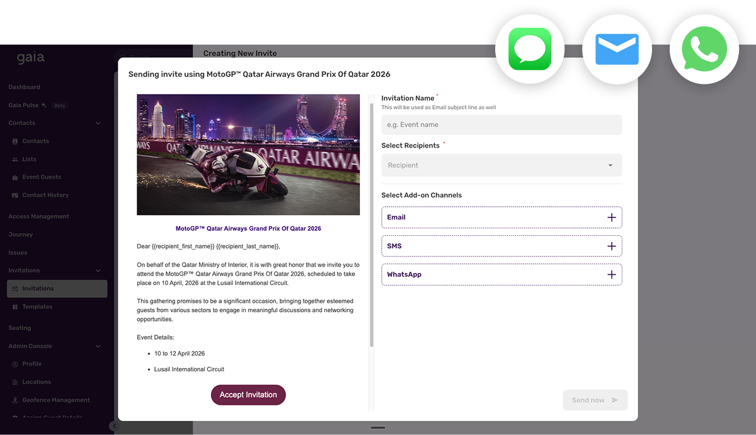This screenshot has width=756, height=435.
Task: Open Dashboard from the sidebar
Action: click(x=25, y=87)
